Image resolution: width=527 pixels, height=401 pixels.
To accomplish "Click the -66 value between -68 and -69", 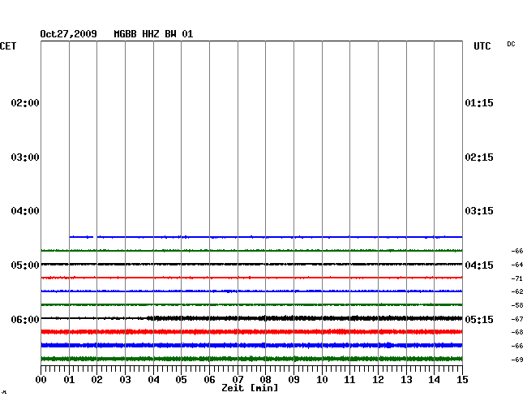I will coord(517,346).
